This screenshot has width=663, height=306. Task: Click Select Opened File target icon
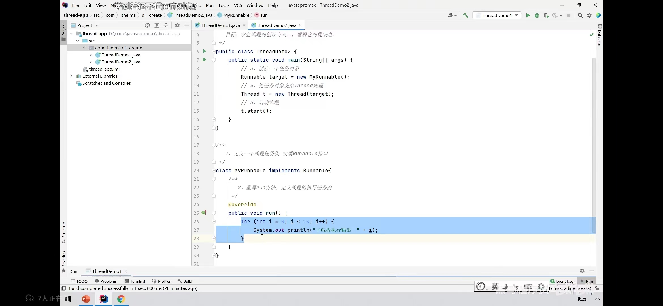[x=147, y=25]
